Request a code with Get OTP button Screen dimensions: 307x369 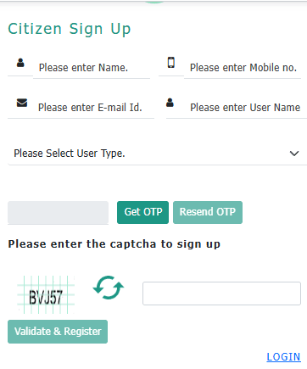click(142, 212)
